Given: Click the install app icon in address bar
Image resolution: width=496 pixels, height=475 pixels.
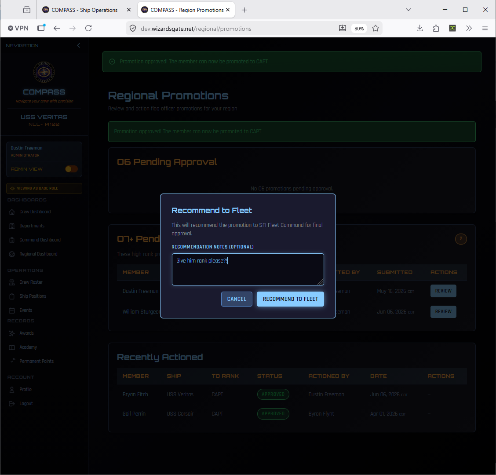Looking at the screenshot, I should point(343,29).
